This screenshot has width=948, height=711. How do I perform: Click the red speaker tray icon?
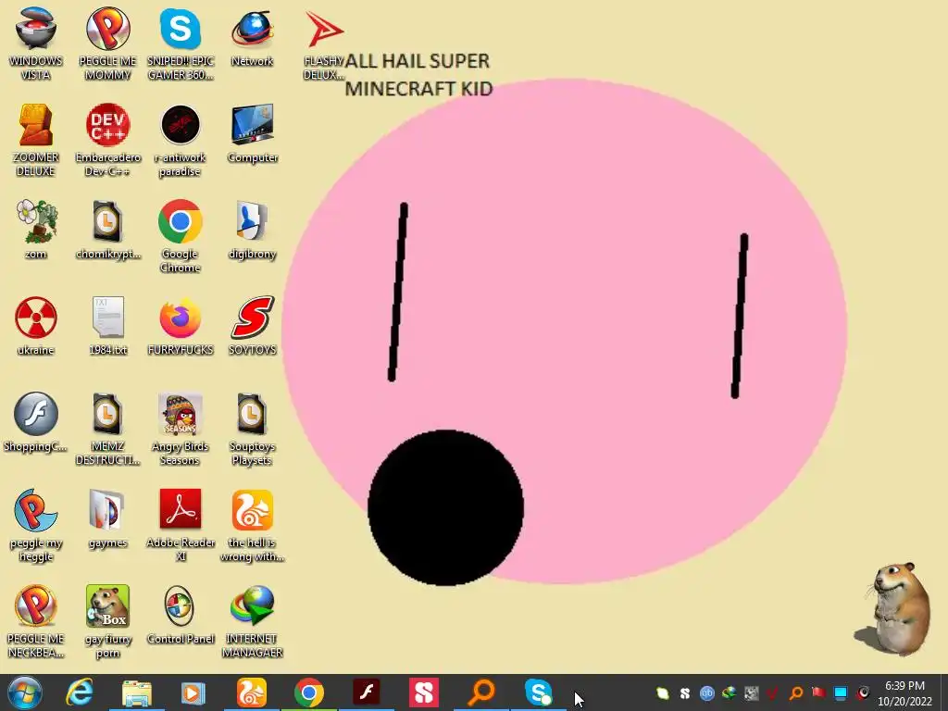[863, 693]
